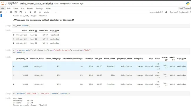The image size is (191, 107).
Task: Click the RT3 room category cell
Action: [x=59, y=84]
